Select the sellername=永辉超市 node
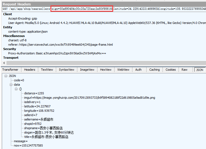The image size is (206, 149). tap(39, 119)
